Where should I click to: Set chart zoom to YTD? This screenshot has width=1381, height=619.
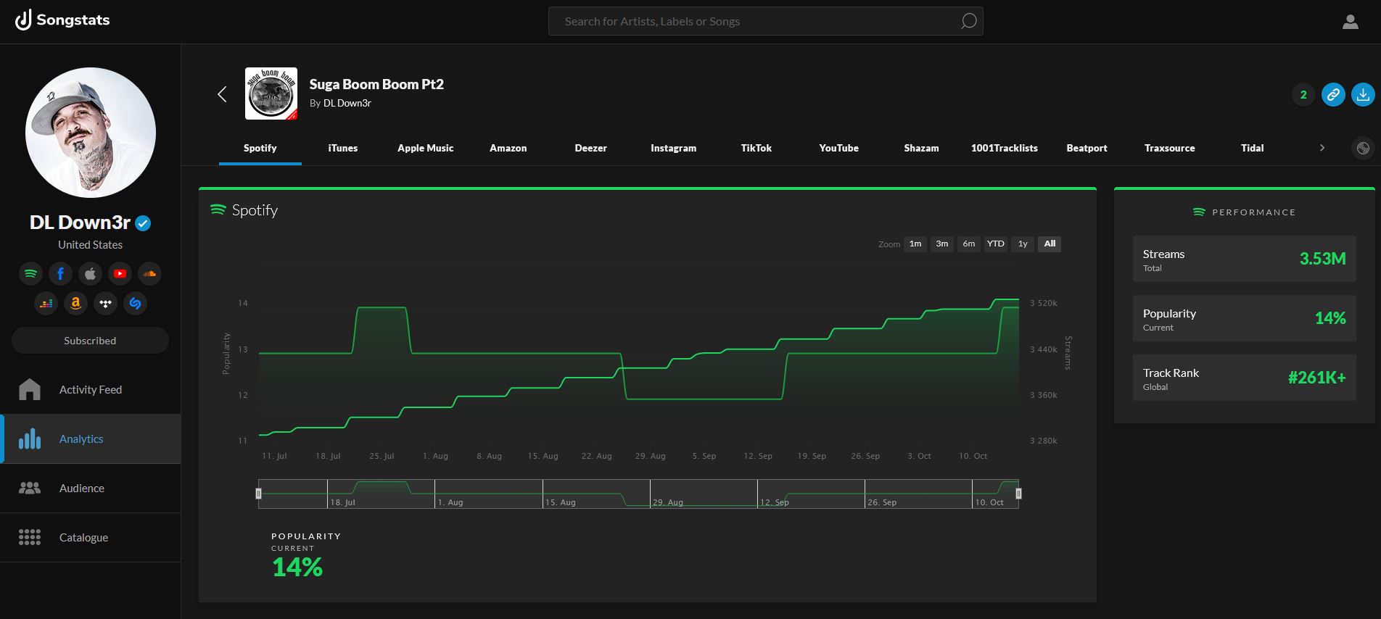tap(996, 244)
